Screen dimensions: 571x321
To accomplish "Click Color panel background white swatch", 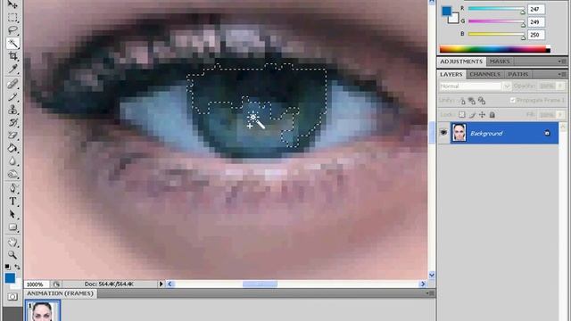I will [454, 19].
